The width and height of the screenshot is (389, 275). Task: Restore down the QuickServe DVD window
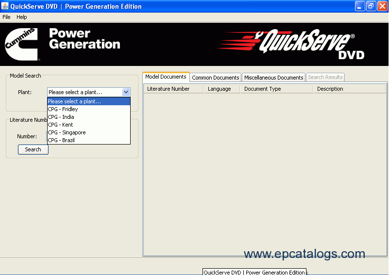(371, 6)
